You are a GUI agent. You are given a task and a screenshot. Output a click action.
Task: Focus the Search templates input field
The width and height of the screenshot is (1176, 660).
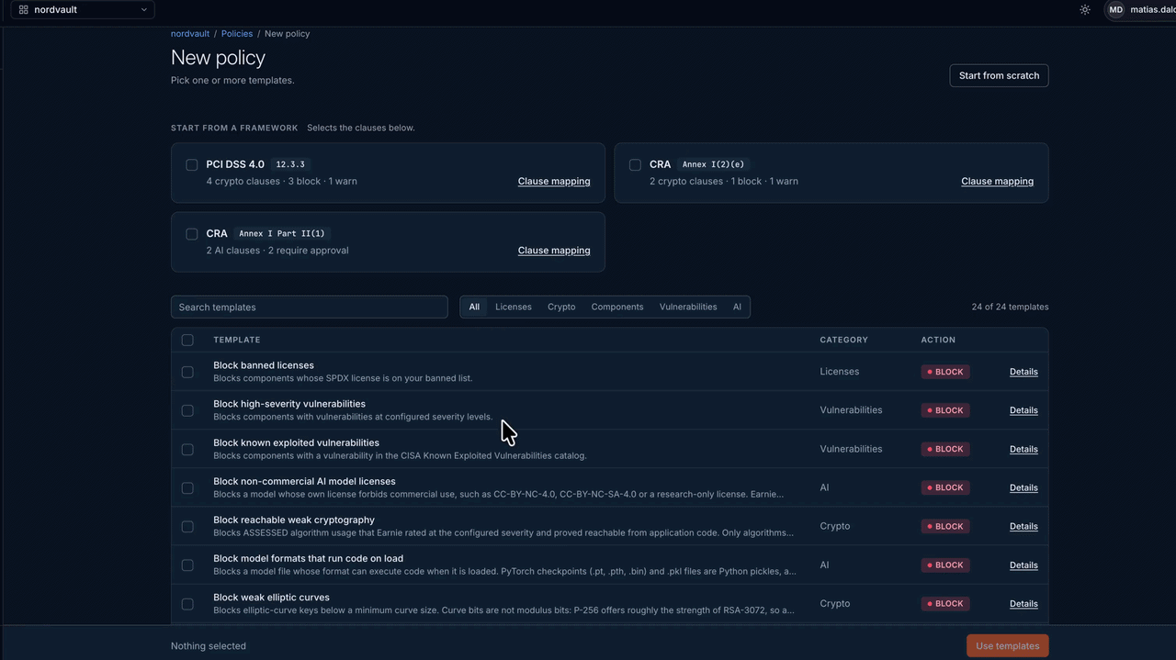coord(310,307)
